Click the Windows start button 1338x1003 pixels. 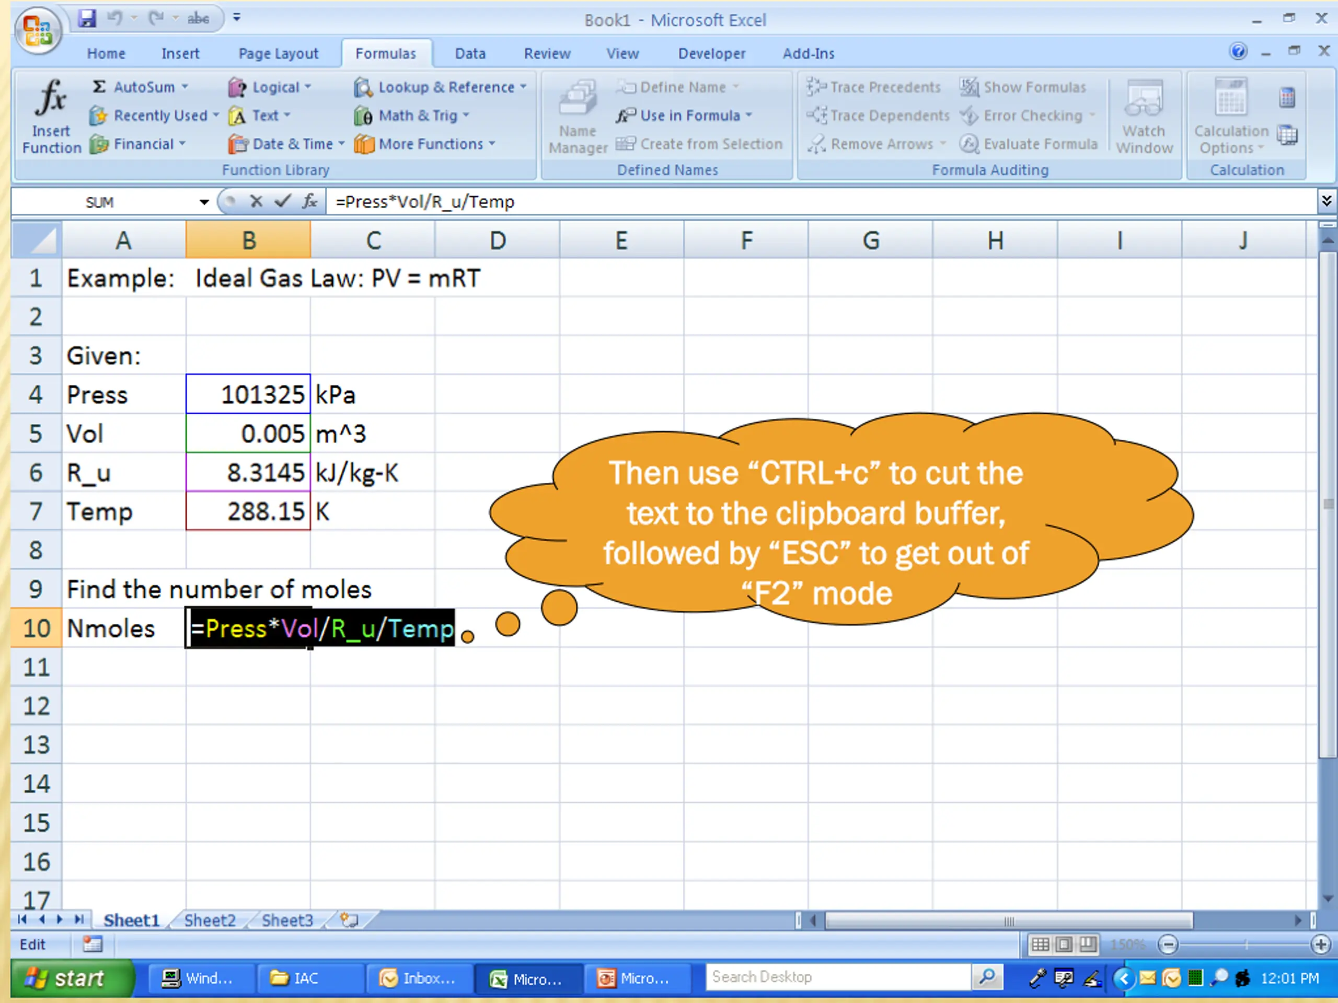pos(72,977)
